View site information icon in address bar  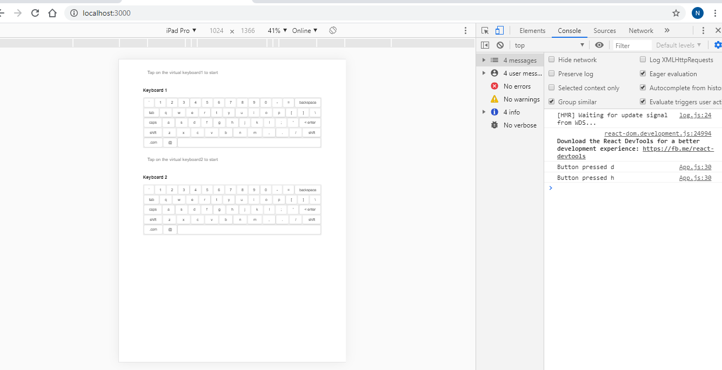tap(74, 13)
